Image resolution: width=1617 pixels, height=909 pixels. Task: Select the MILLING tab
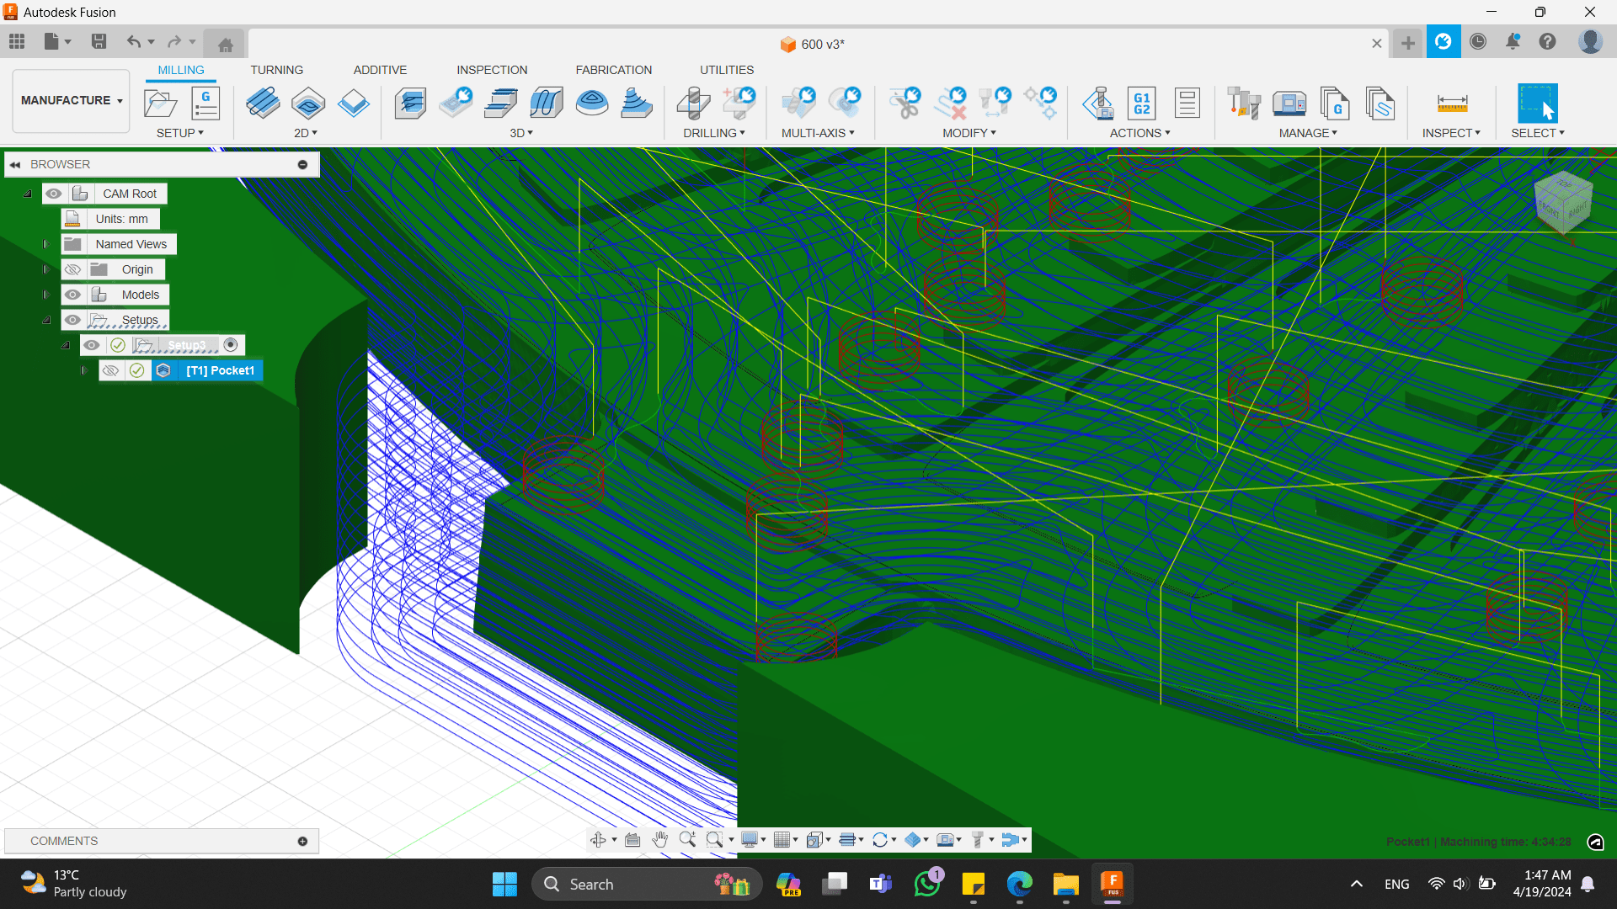pyautogui.click(x=181, y=70)
